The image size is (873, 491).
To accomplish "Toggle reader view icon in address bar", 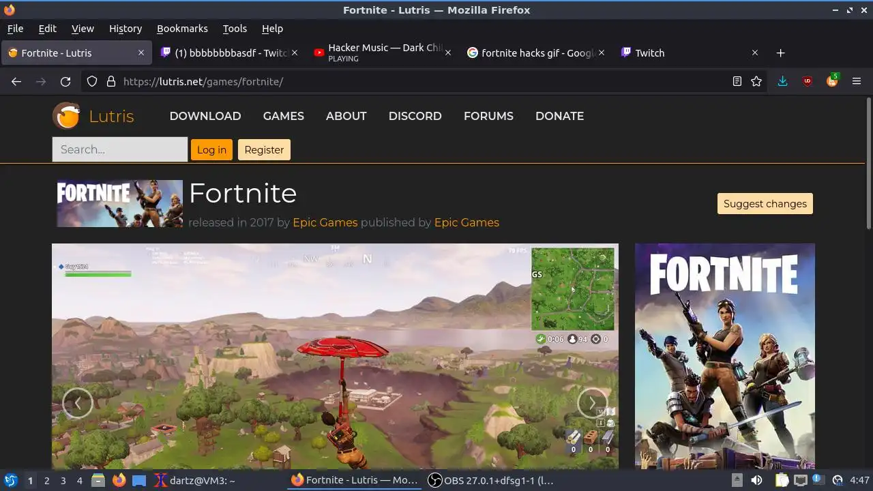I will point(737,81).
